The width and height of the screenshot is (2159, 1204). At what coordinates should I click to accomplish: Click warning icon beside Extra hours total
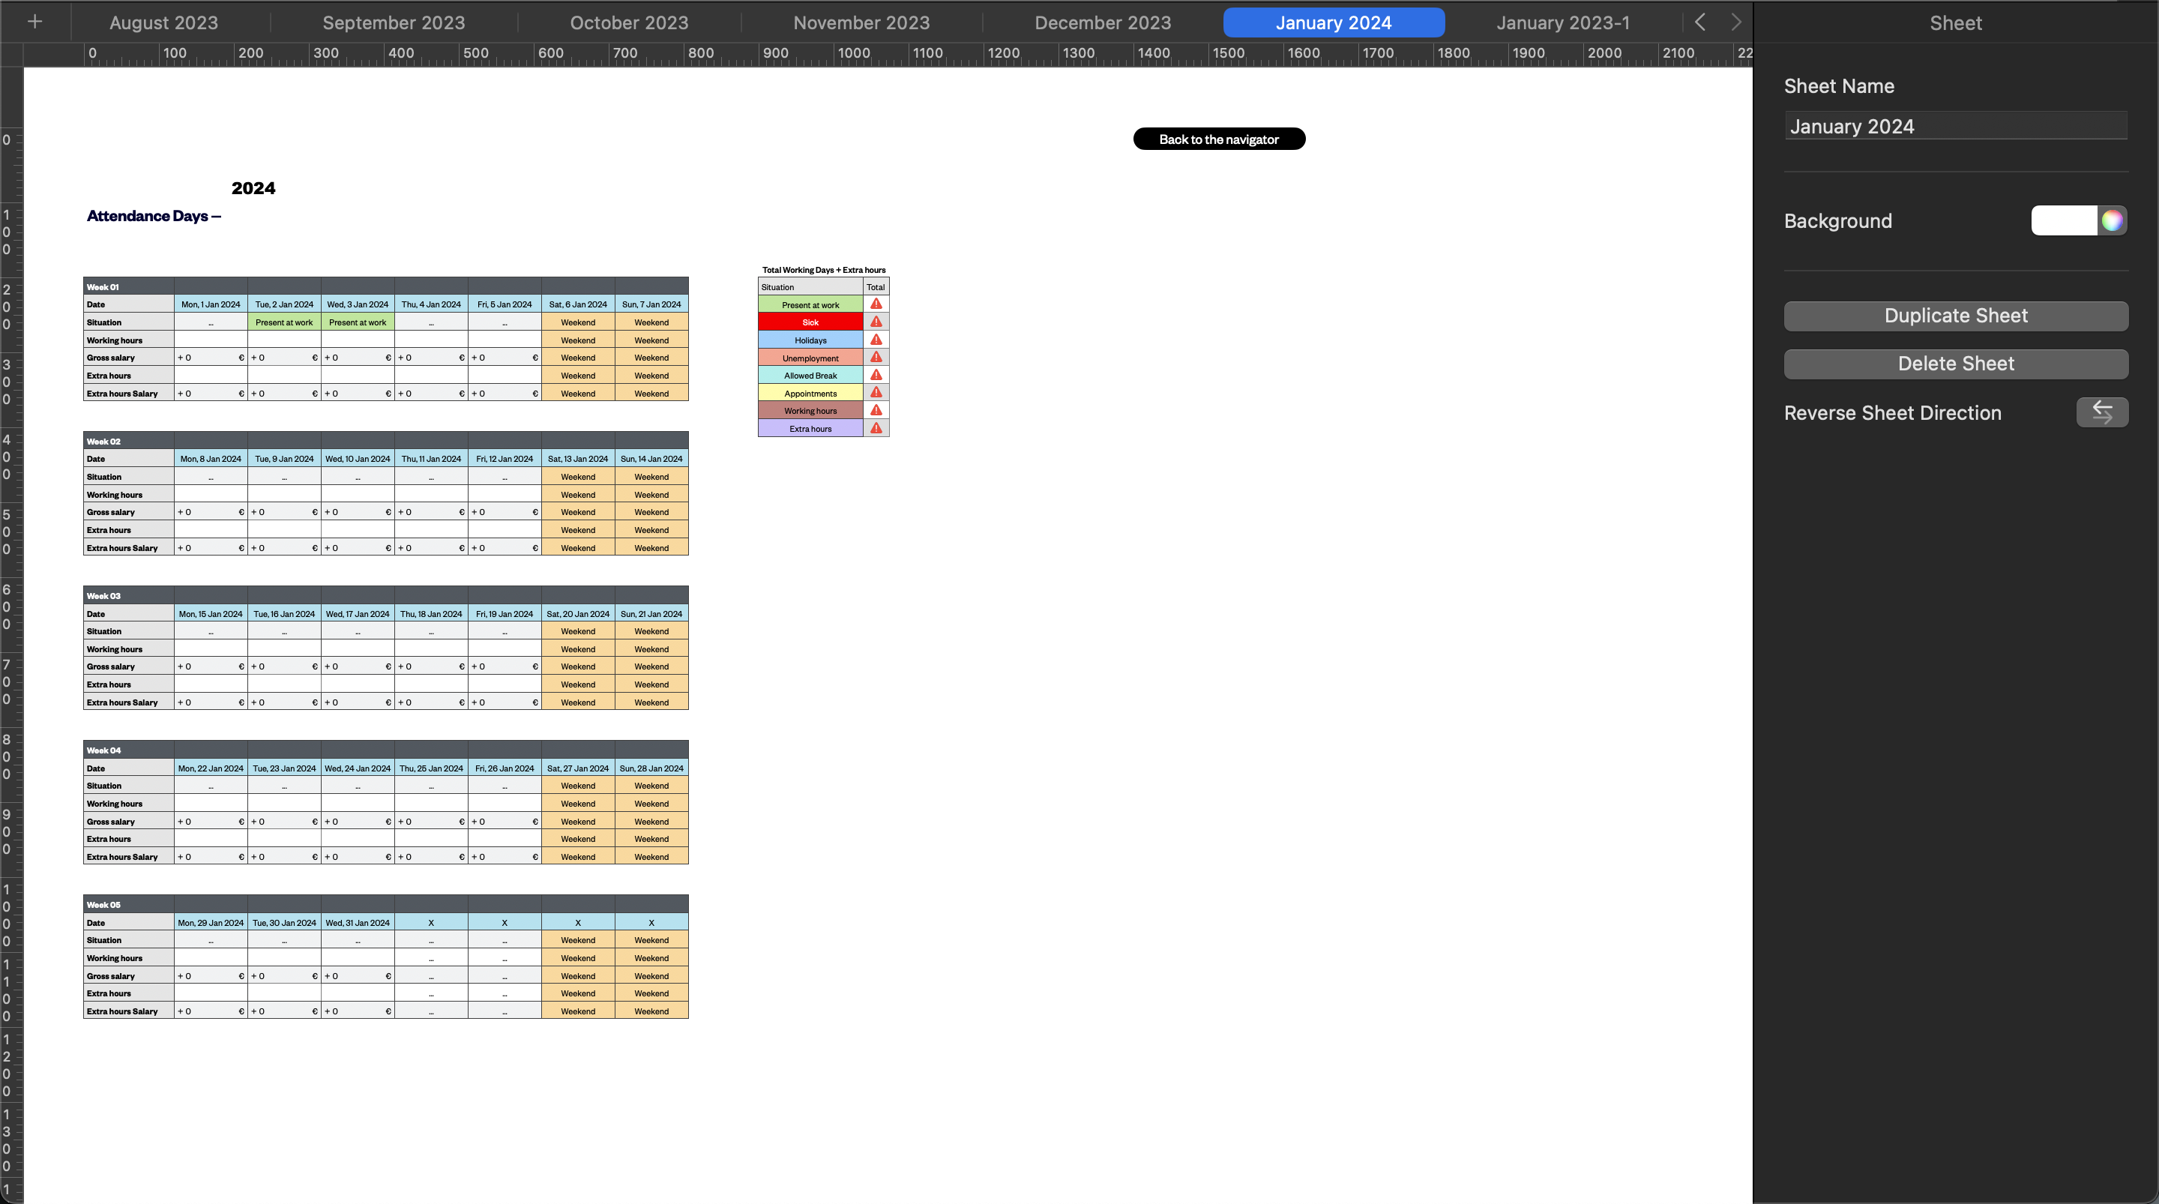point(876,428)
